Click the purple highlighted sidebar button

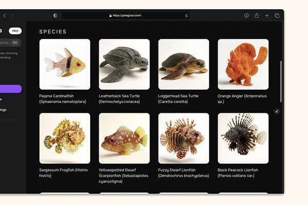(10, 89)
